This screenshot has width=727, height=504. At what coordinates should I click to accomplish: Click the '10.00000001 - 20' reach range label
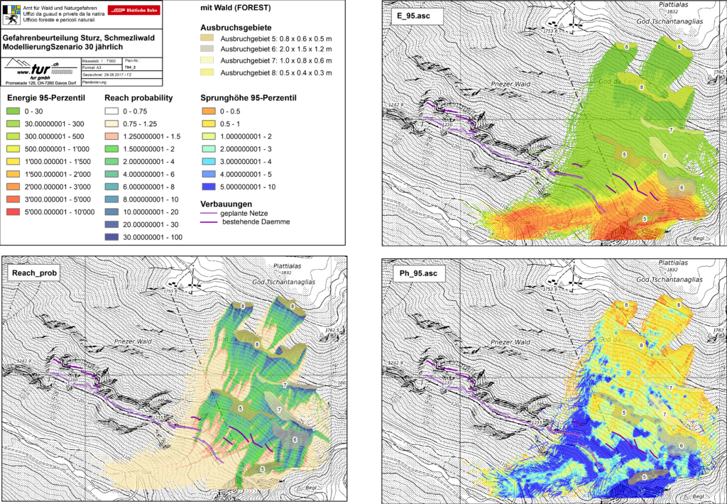(x=151, y=212)
